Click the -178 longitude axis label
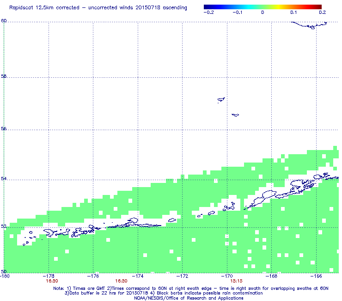 pyautogui.click(x=49, y=276)
